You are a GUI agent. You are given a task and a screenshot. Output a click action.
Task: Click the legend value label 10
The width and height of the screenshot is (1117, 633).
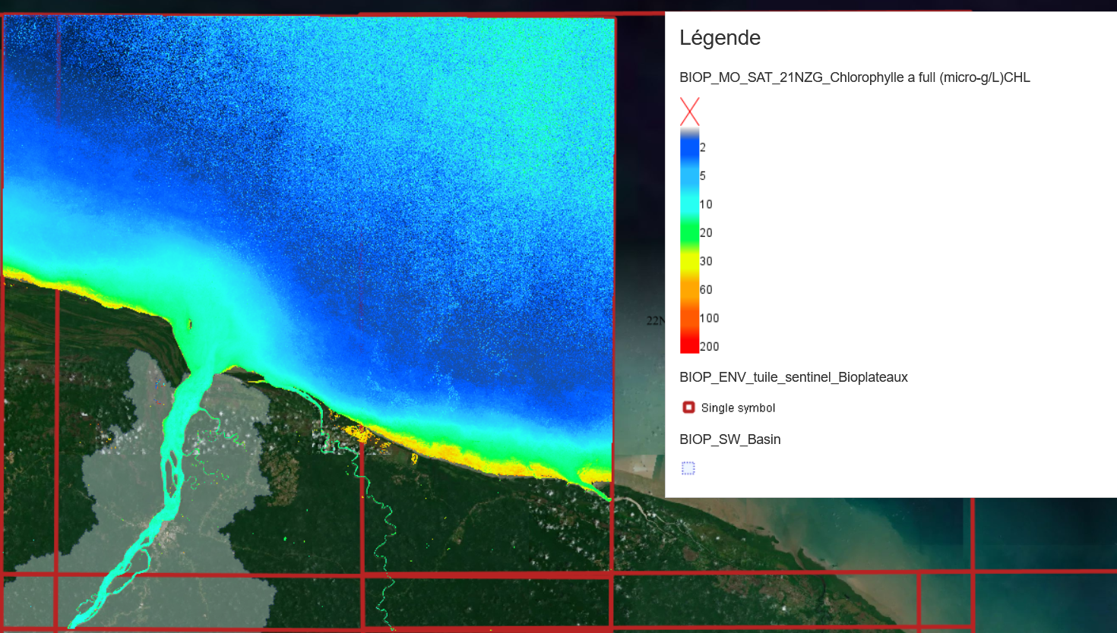point(706,204)
